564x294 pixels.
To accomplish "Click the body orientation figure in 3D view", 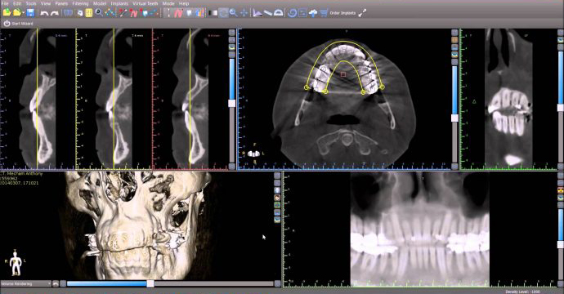I will point(16,263).
